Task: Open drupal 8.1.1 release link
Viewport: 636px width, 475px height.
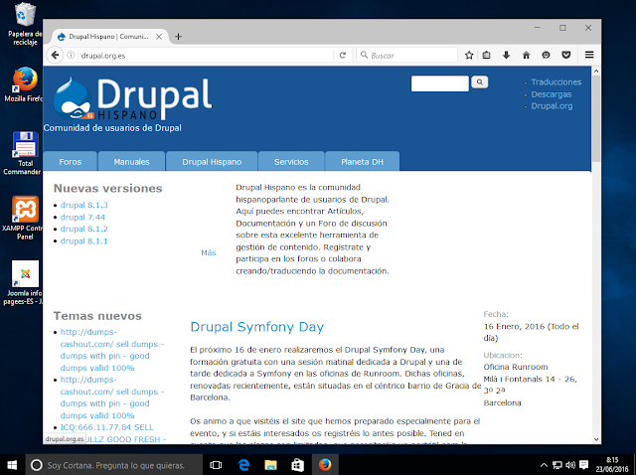Action: tap(83, 240)
